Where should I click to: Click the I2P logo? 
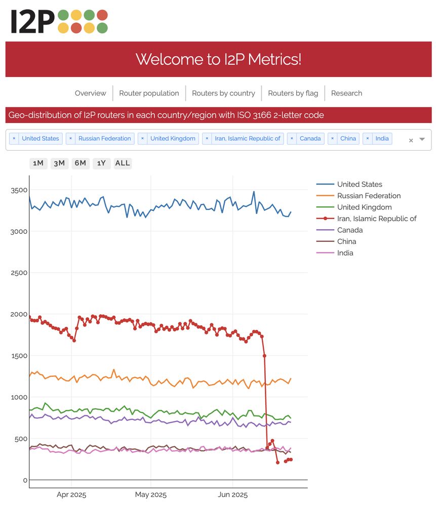59,21
